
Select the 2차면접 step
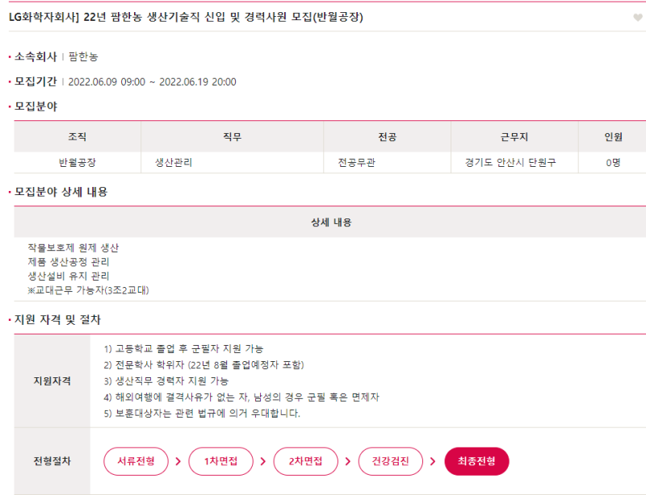305,461
